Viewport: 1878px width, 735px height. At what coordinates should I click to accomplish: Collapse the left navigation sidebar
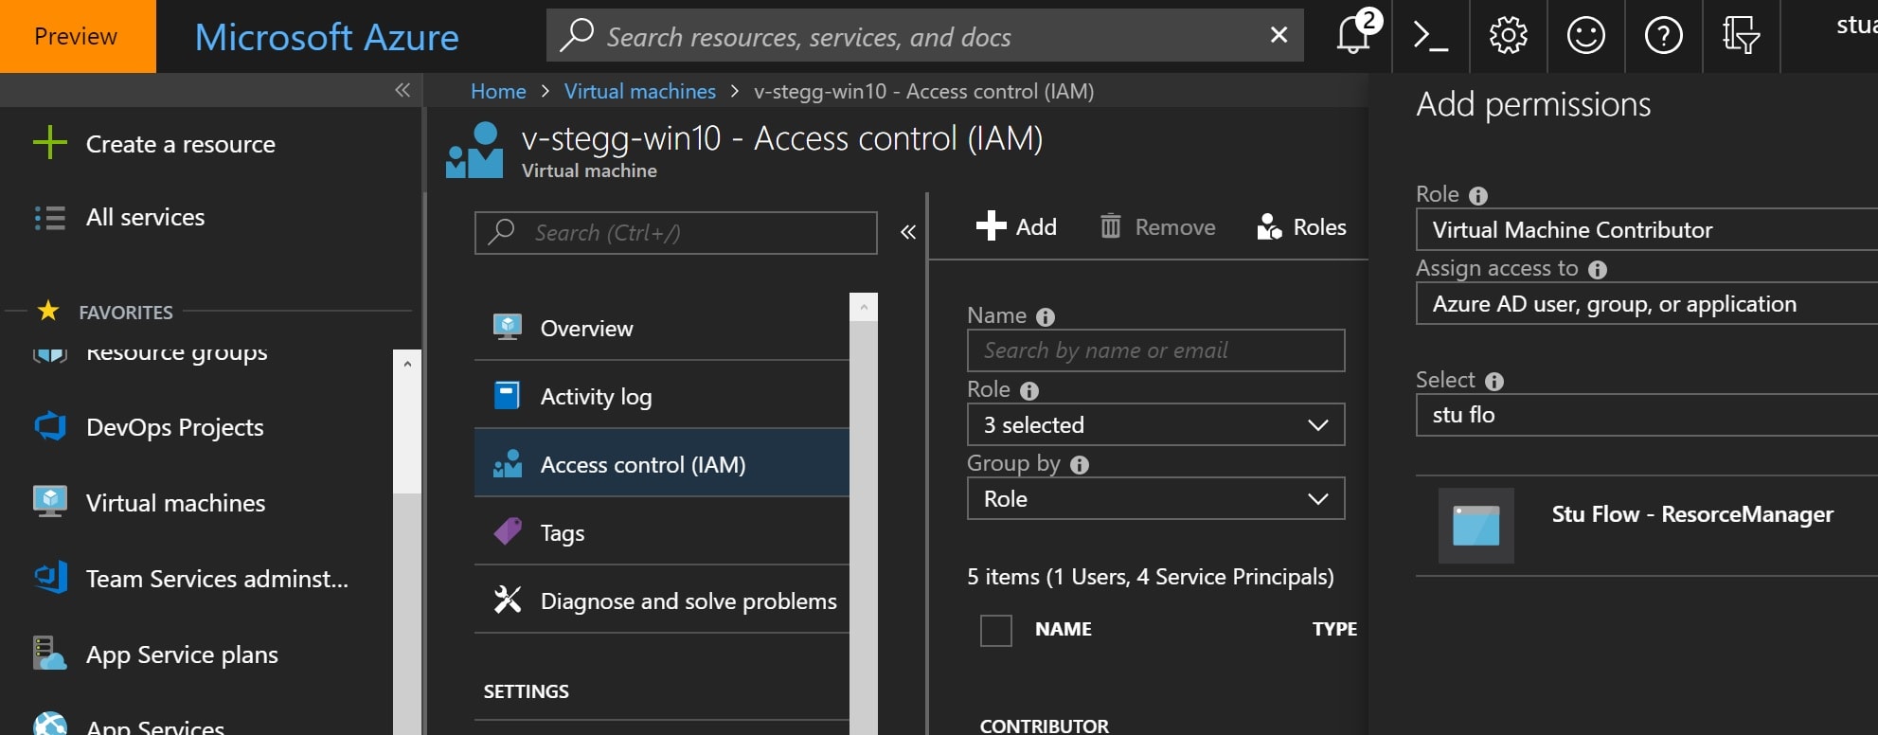(402, 90)
